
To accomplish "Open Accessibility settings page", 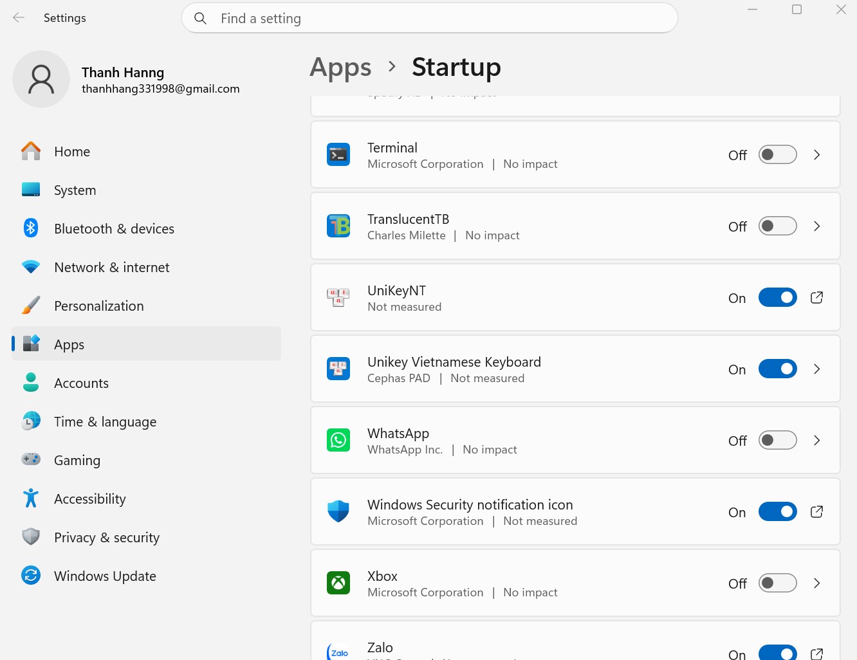I will tap(146, 499).
